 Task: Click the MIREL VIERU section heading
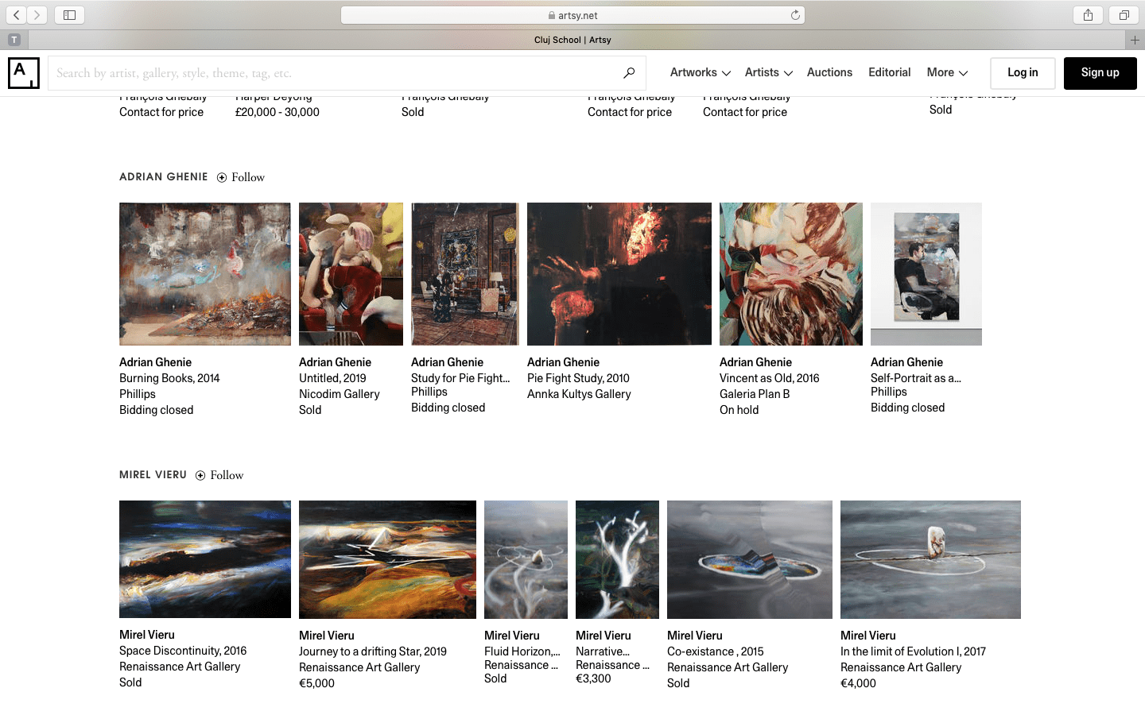pos(153,475)
